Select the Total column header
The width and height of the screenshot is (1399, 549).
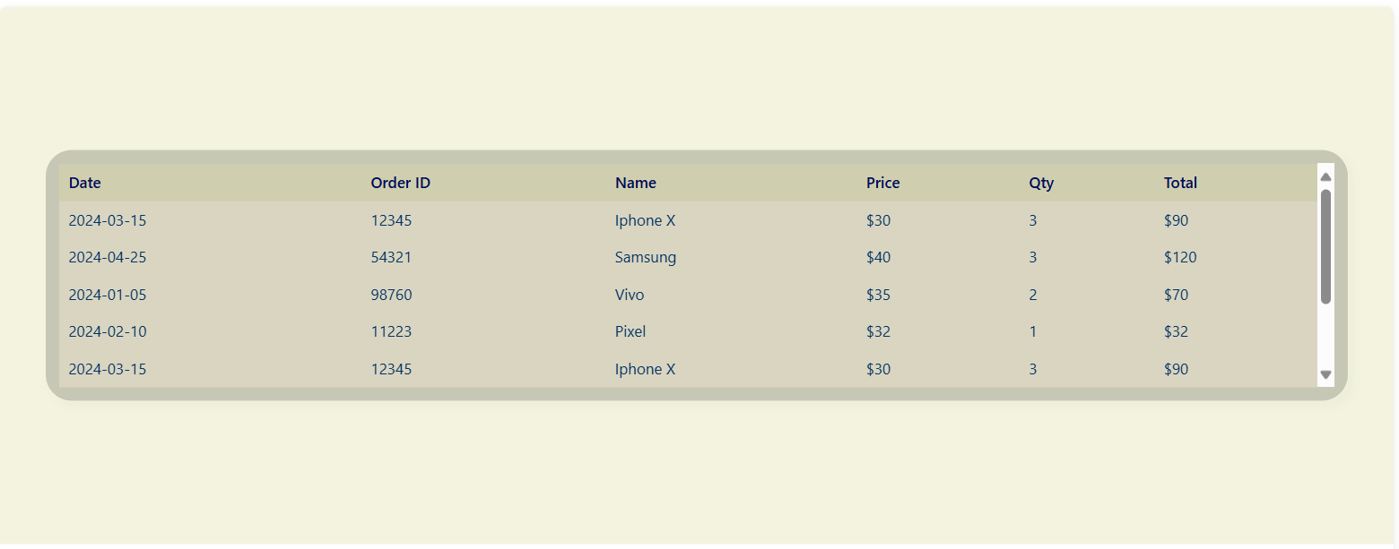pyautogui.click(x=1180, y=183)
